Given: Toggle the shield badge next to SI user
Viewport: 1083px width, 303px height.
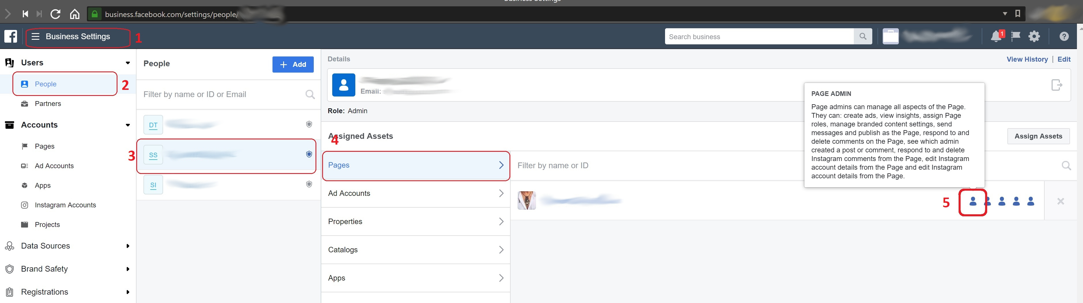Looking at the screenshot, I should pos(309,184).
